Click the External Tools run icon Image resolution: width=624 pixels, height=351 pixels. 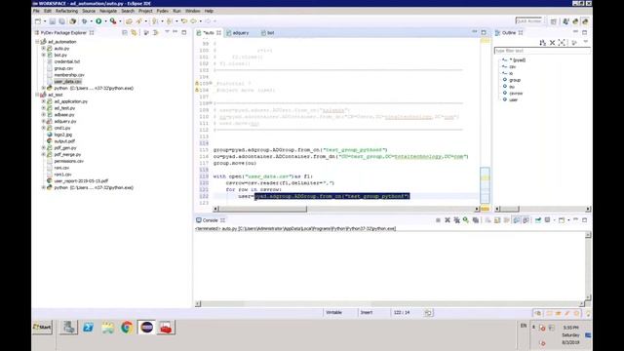(x=113, y=21)
